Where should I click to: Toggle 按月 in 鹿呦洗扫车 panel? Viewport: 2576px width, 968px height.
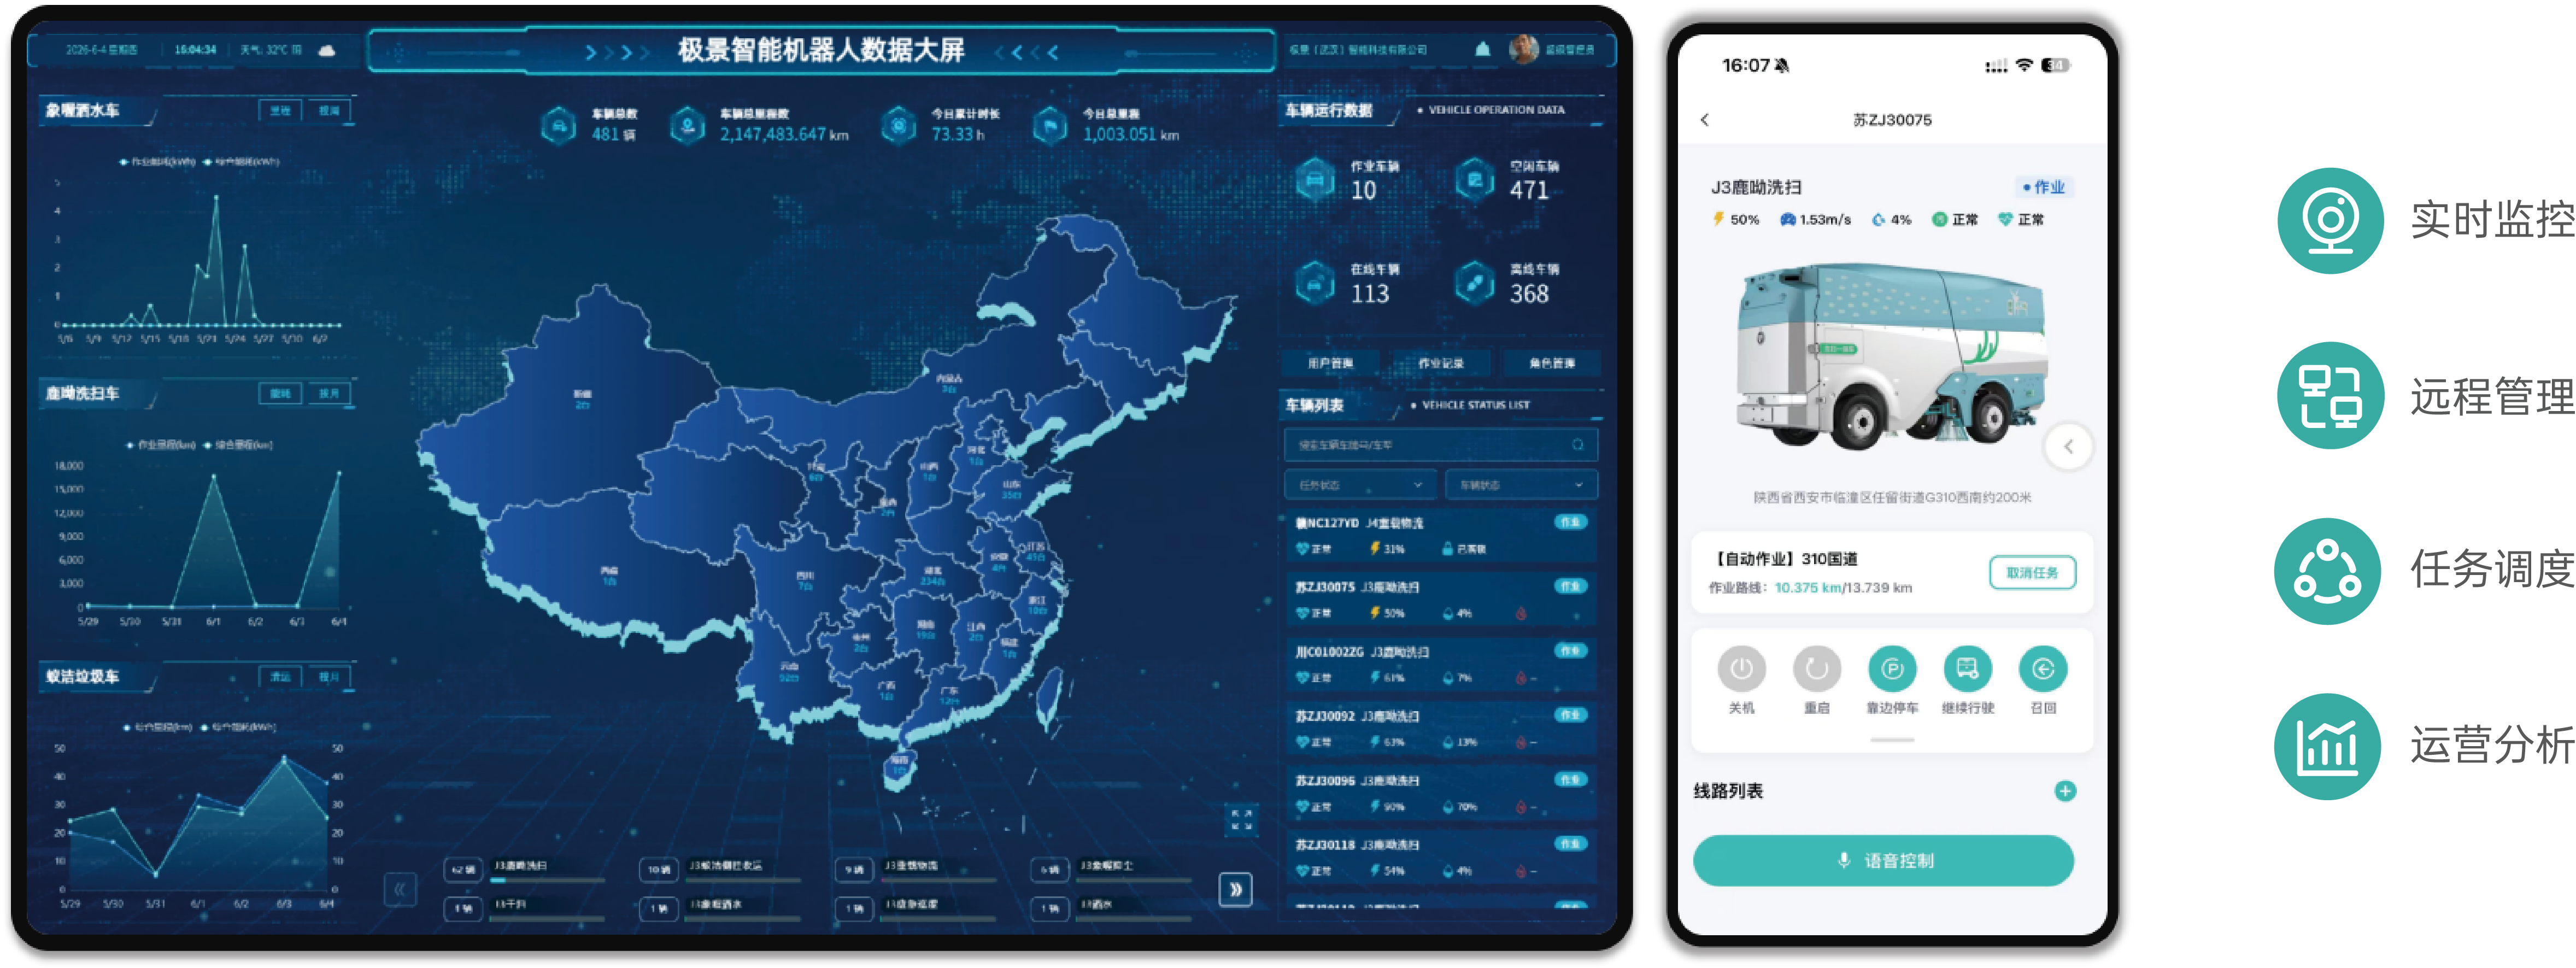pos(329,393)
